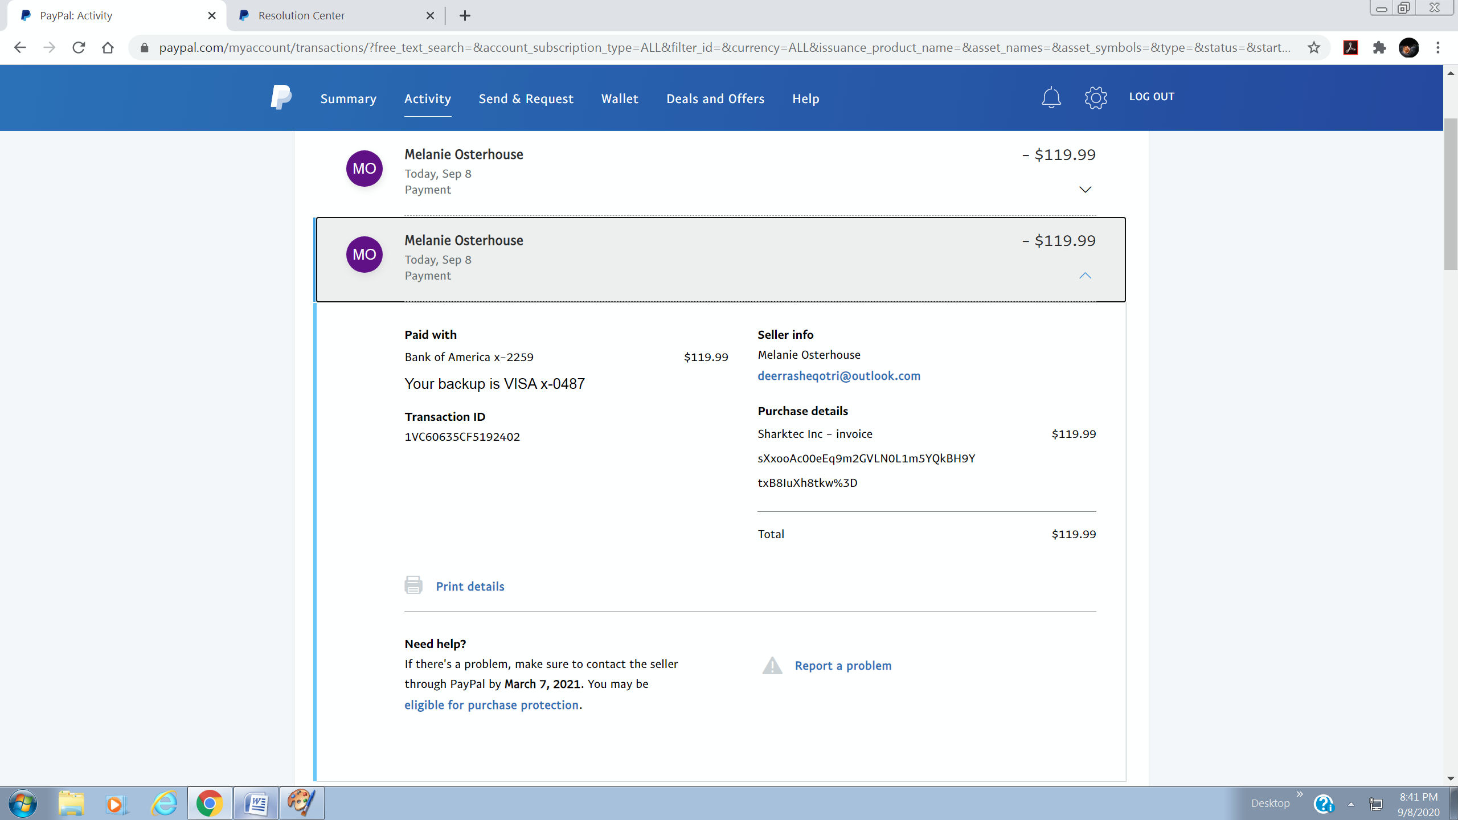Go back with the browser back arrow
The width and height of the screenshot is (1458, 820).
coord(20,48)
